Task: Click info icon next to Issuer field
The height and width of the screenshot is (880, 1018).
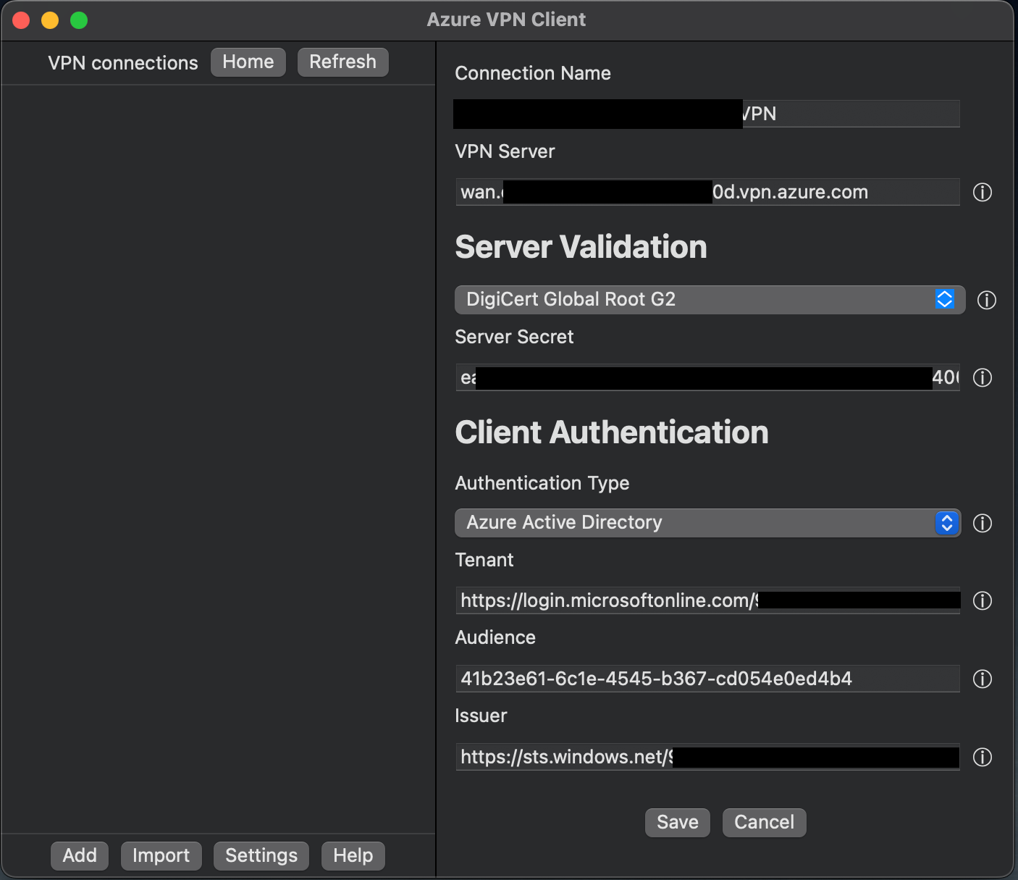Action: [x=982, y=757]
